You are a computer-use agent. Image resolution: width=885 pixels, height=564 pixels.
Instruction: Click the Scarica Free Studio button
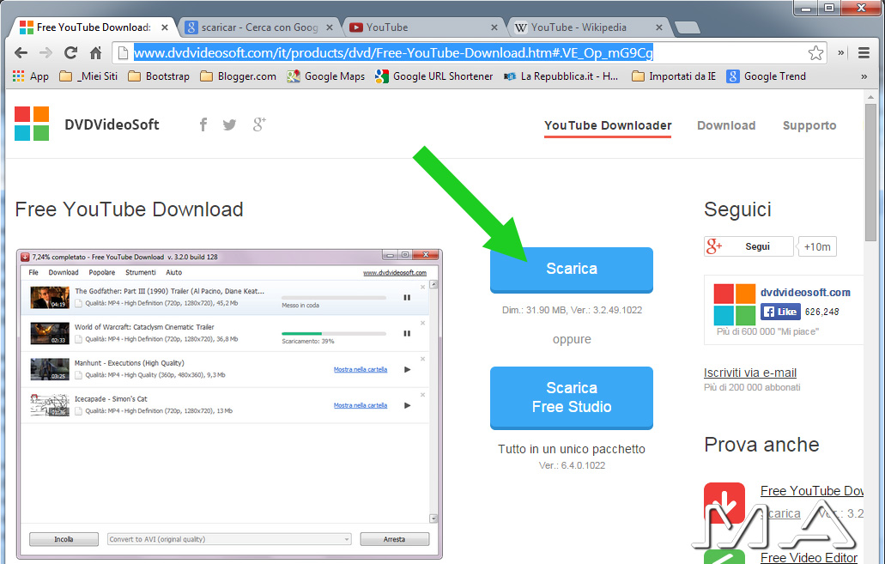point(571,397)
